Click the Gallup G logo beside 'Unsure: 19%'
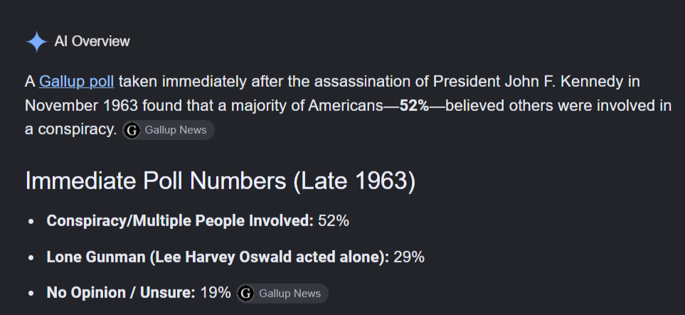 point(245,293)
